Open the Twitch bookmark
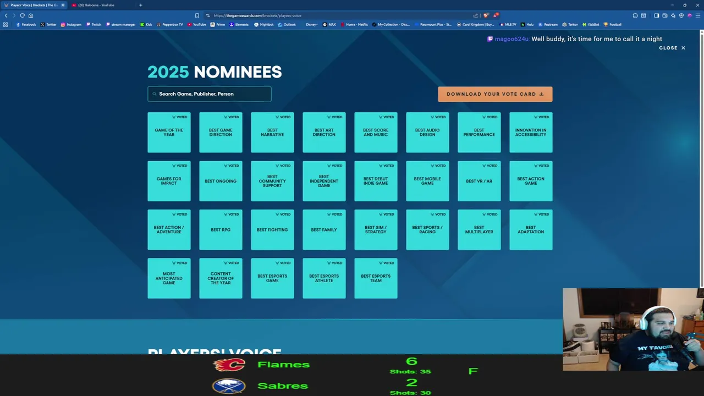The image size is (704, 396). click(94, 24)
